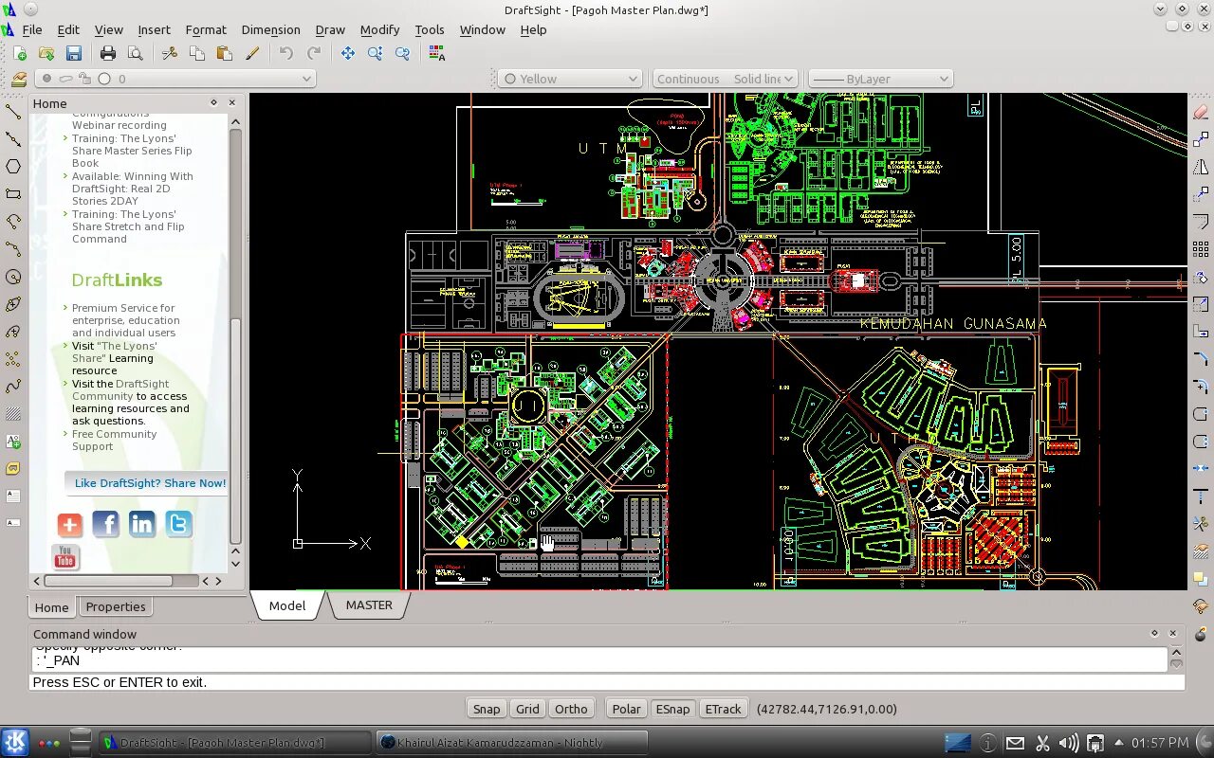Select the Polygon drawing tool

click(x=13, y=167)
